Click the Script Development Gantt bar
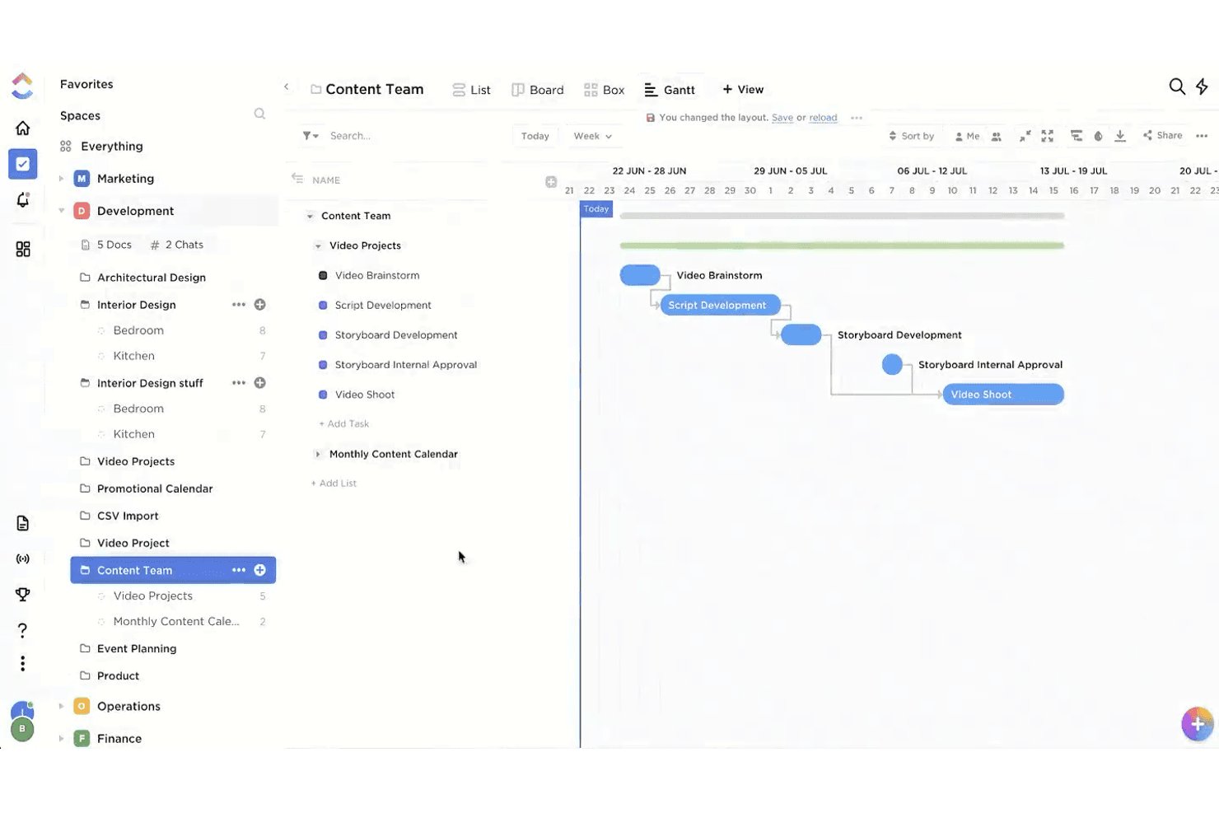 point(721,305)
